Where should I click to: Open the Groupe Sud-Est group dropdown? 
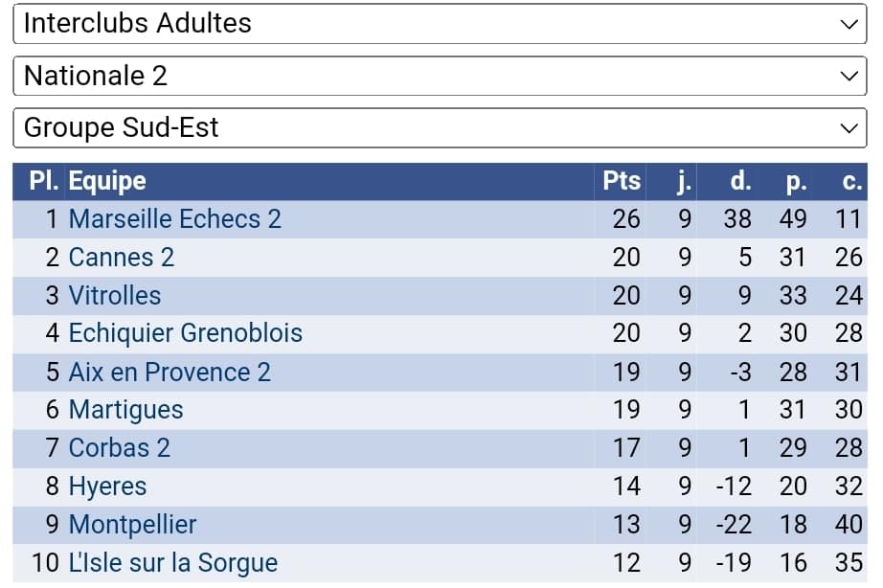tap(440, 127)
